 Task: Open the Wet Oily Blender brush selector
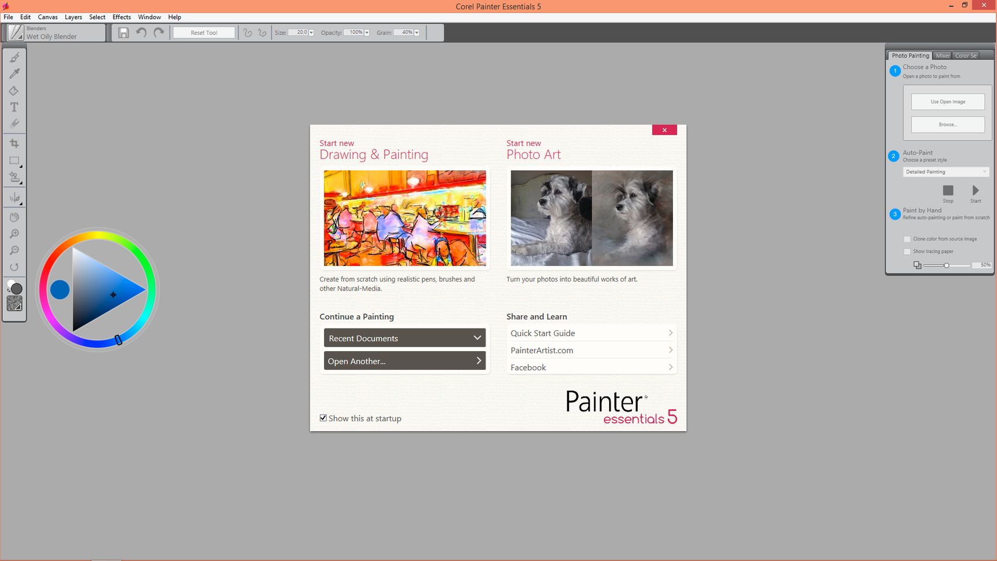tap(56, 32)
